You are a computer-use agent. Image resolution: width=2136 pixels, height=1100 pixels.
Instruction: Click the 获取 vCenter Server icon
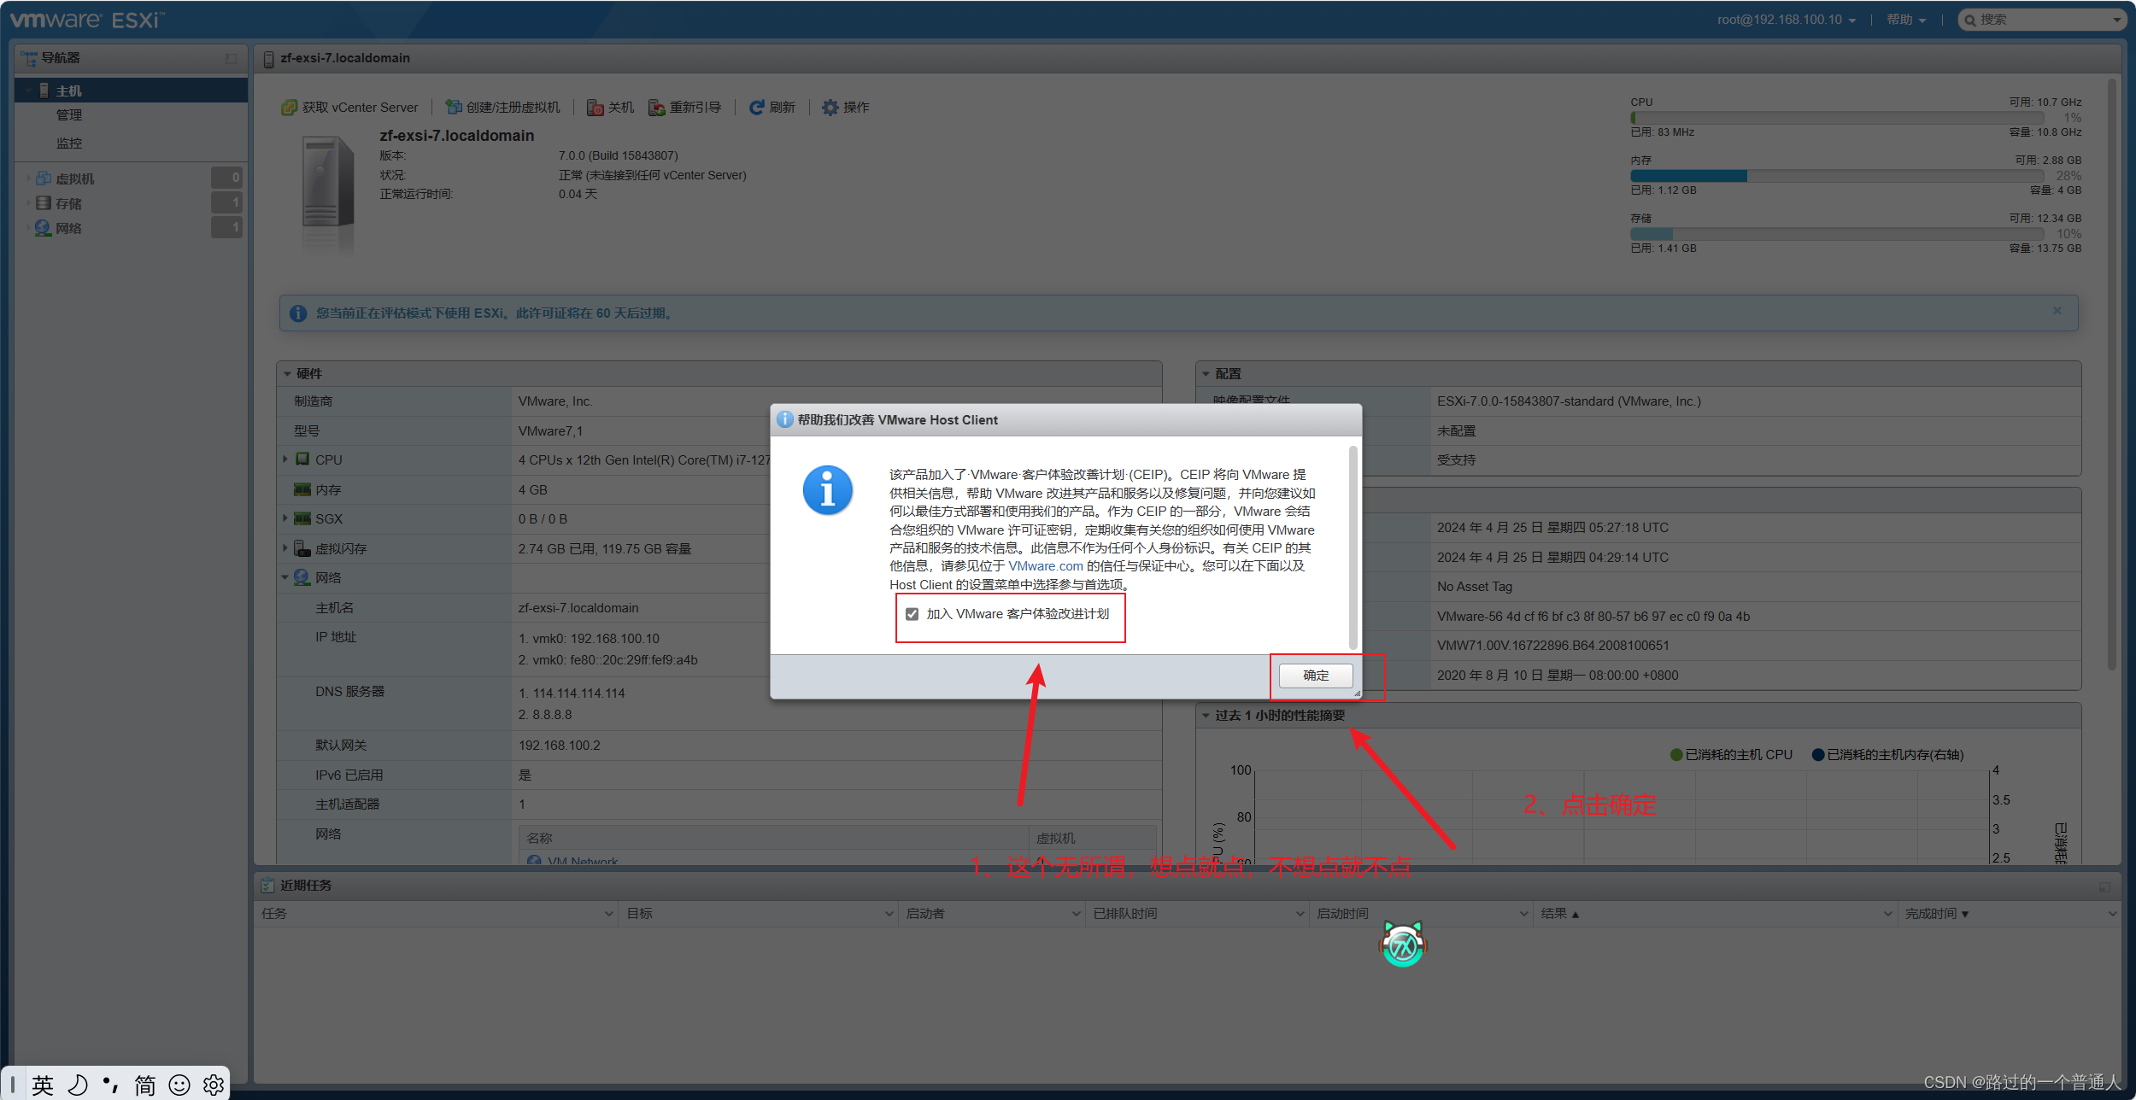click(289, 108)
